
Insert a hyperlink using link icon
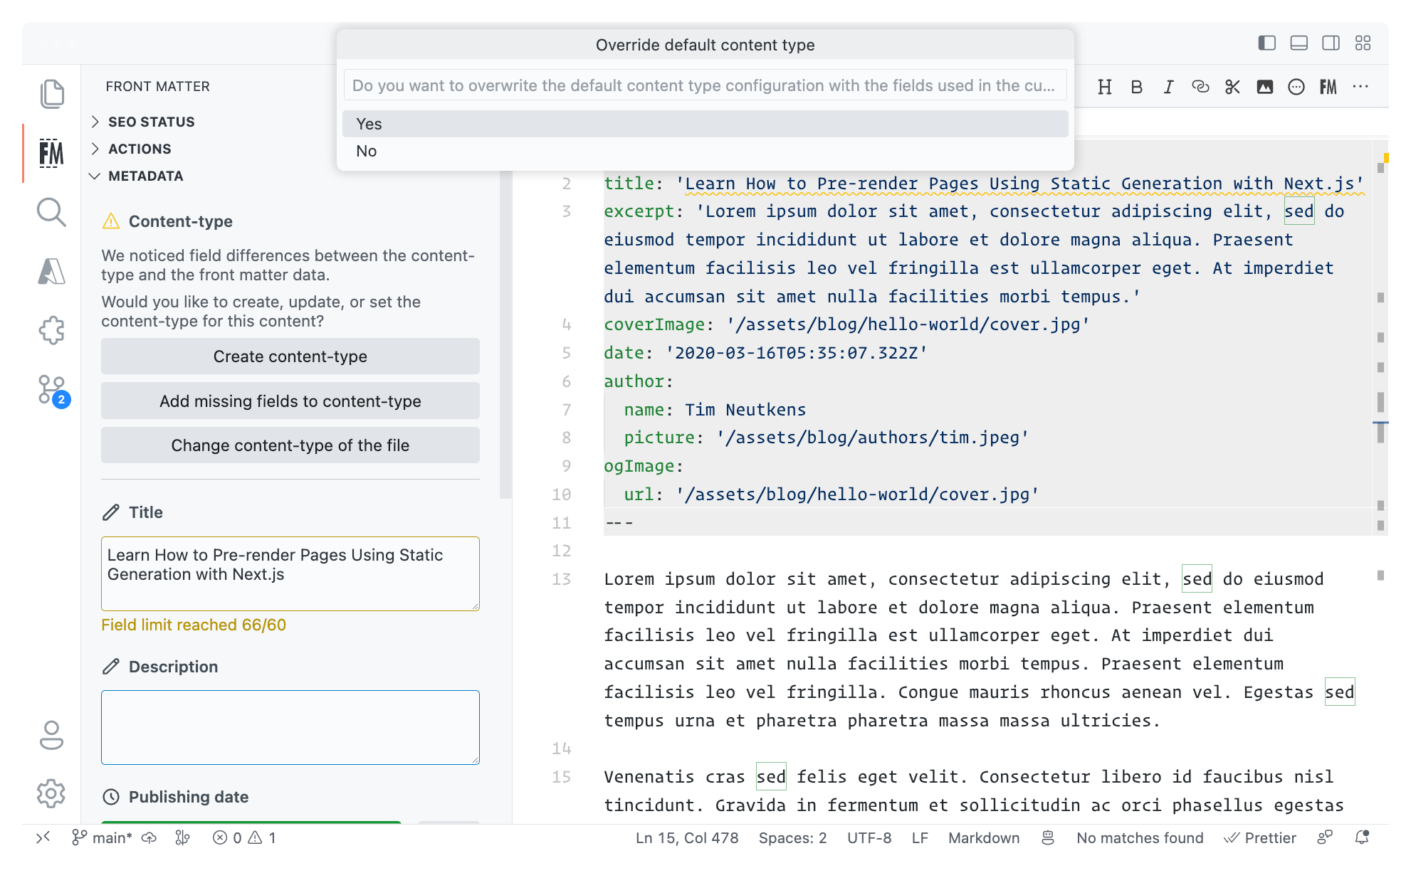click(1200, 87)
